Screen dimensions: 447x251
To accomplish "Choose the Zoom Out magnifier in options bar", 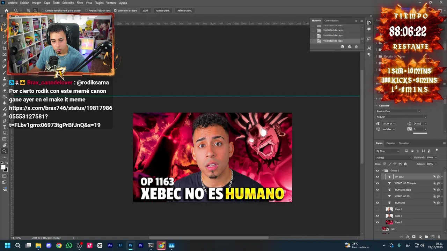I will pyautogui.click(x=35, y=10).
